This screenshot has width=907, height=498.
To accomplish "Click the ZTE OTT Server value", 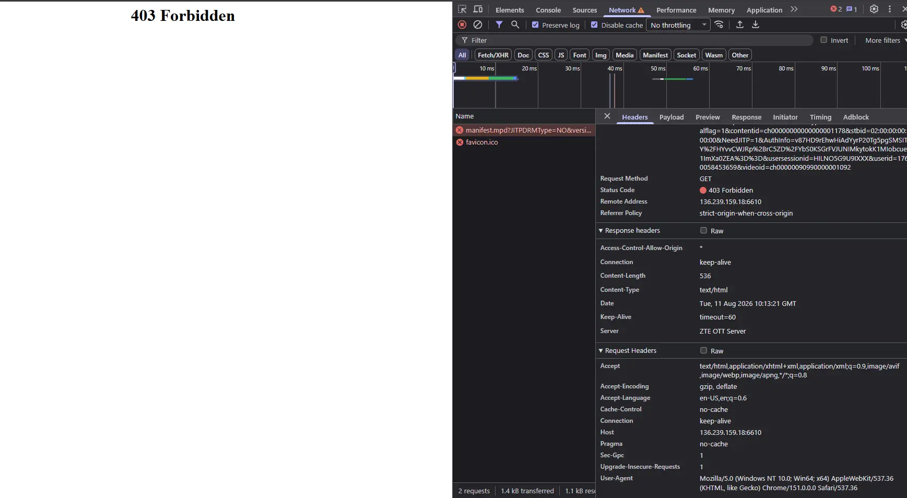I will (723, 331).
